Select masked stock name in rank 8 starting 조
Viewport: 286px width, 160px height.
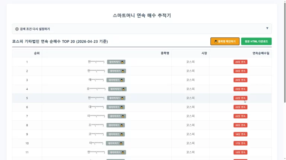coord(96,125)
